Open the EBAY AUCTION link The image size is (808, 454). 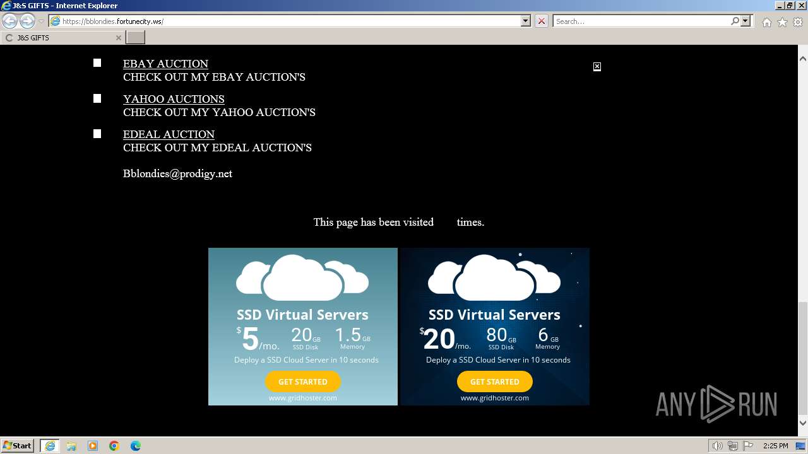coord(165,64)
